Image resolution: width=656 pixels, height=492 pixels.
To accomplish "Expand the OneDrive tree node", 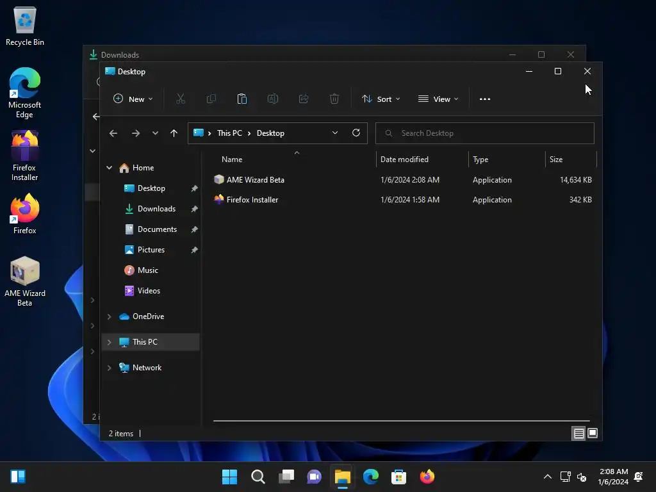I will click(x=109, y=316).
